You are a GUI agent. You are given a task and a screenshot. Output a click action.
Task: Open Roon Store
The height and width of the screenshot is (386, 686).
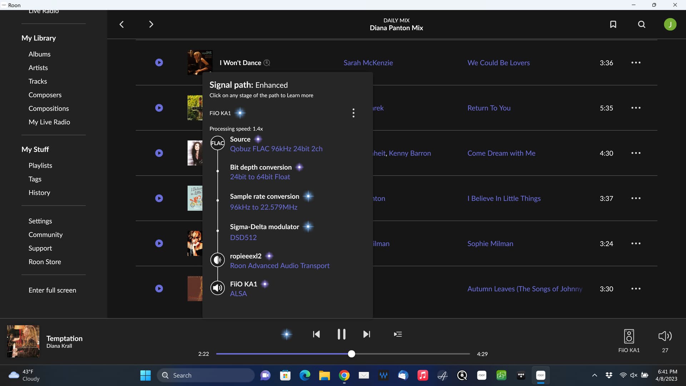(45, 262)
